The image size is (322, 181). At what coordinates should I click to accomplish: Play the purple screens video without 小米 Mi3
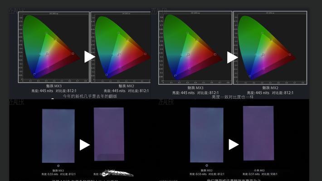85,145
